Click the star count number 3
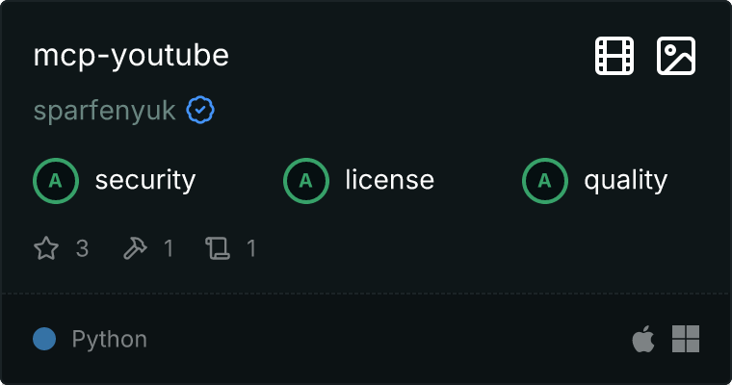Image resolution: width=732 pixels, height=385 pixels. [x=82, y=249]
